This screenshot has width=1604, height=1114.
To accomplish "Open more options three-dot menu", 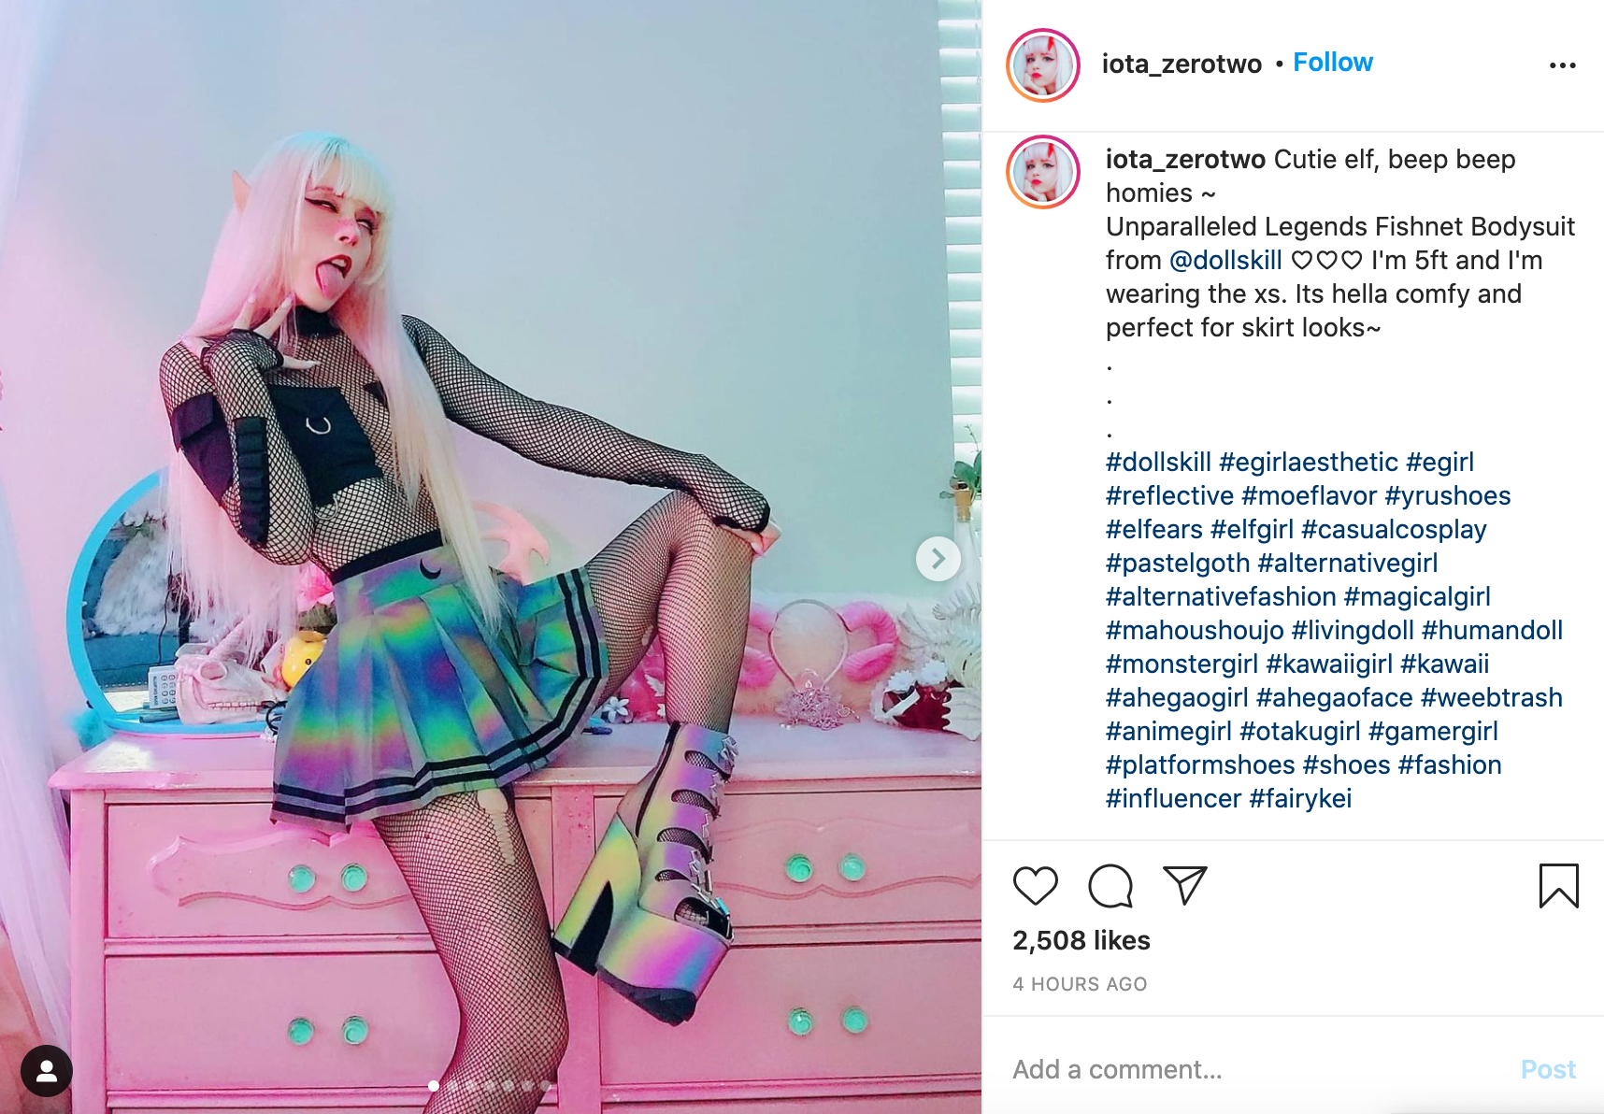I will pos(1562,65).
